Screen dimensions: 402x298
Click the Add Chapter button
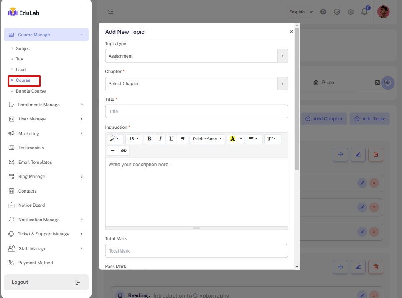[324, 119]
